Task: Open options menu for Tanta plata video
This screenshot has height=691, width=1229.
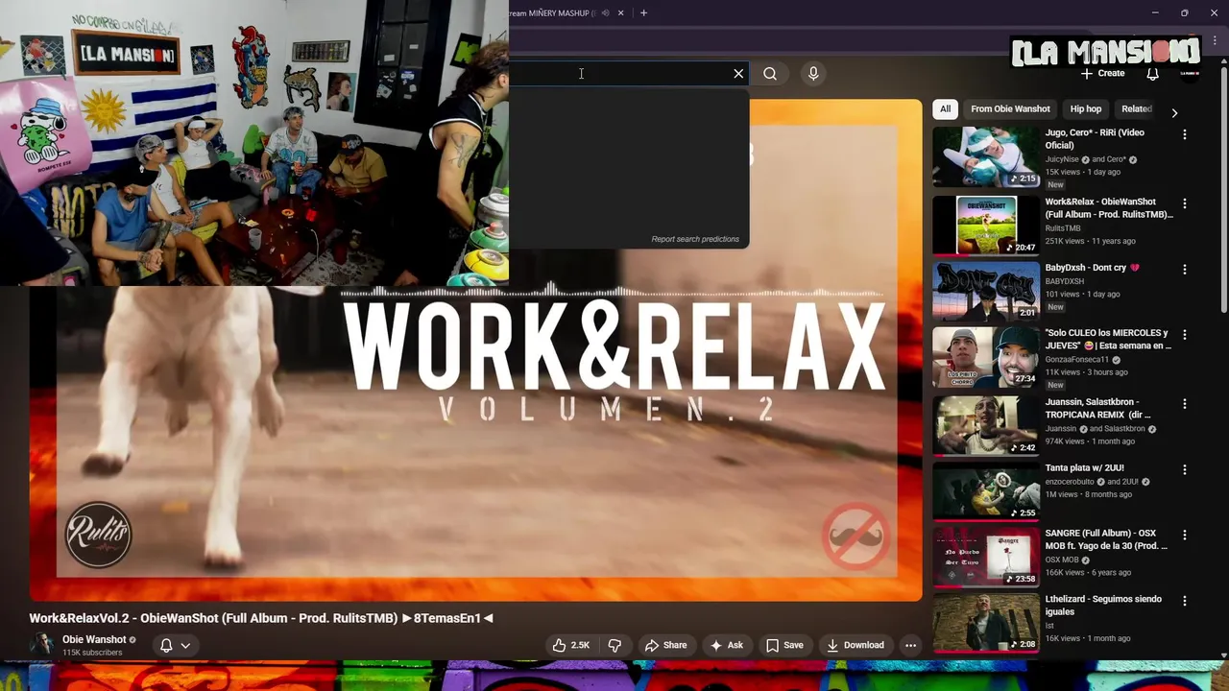Action: 1185,470
